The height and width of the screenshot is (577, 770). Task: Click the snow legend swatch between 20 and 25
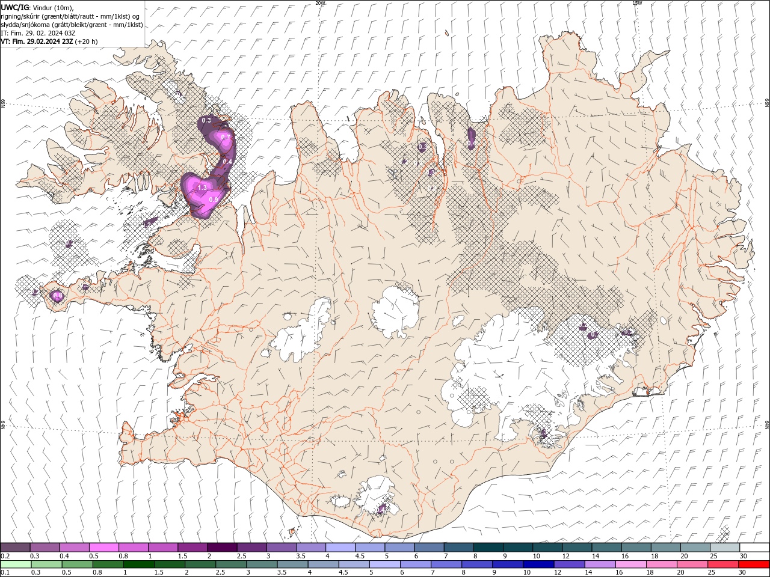(695, 548)
